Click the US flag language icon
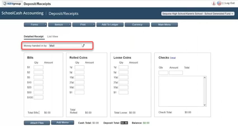The width and height of the screenshot is (238, 126). [219, 3]
